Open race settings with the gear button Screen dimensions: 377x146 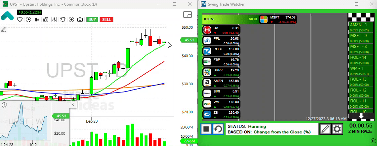(337, 129)
